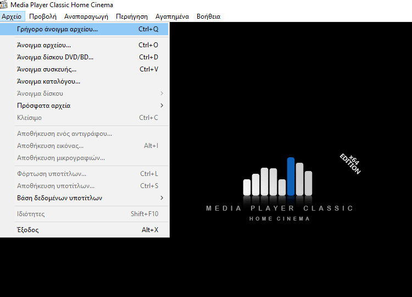Screen dimensions: 412x297
Task: Expand Βάση δεδομένων υποτίτλων submenu
Action: [x=84, y=199]
